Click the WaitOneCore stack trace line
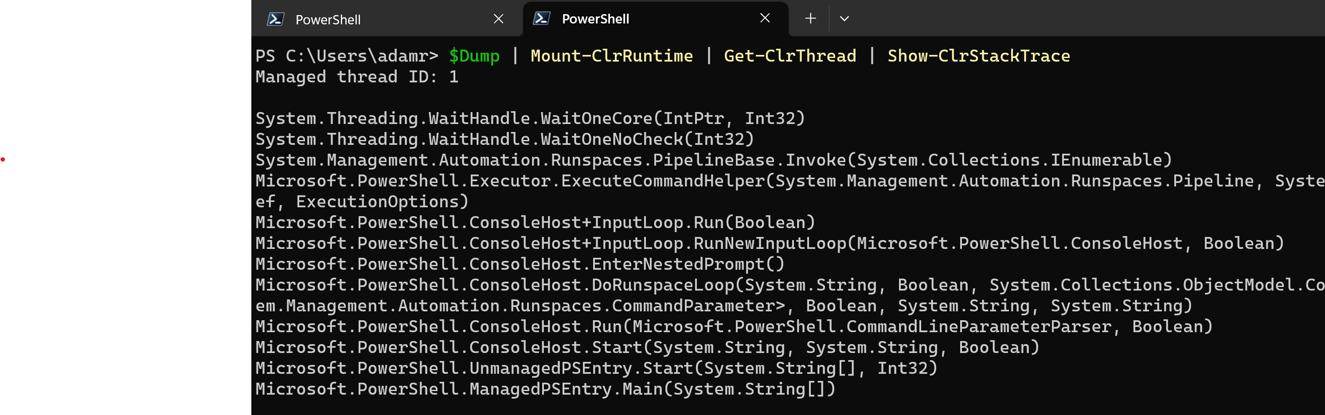Viewport: 1325px width, 415px height. (530, 118)
